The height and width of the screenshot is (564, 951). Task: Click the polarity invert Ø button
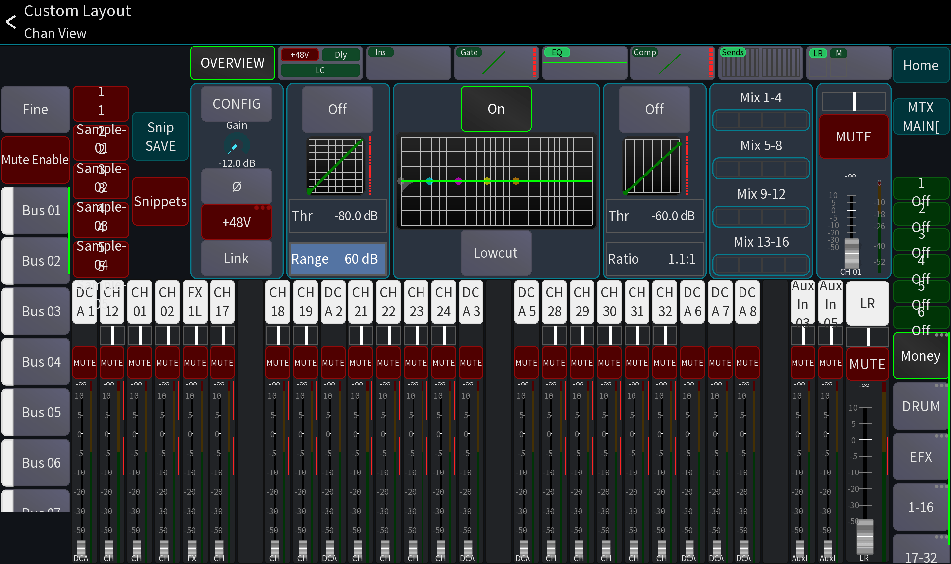coord(236,187)
